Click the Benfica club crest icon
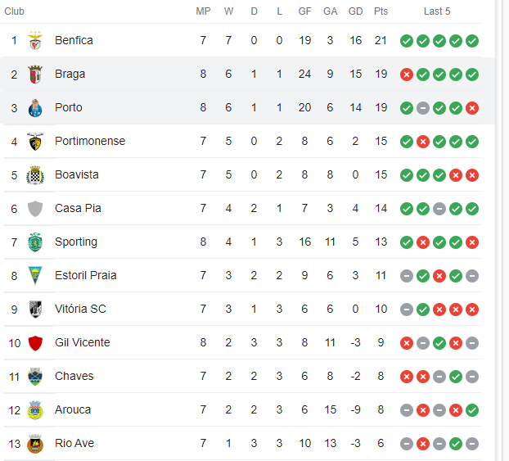Screen dimensions: 509x461 tap(35, 40)
